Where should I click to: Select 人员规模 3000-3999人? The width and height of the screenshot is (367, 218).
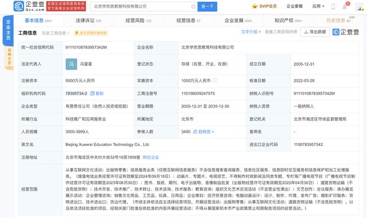coord(77,132)
